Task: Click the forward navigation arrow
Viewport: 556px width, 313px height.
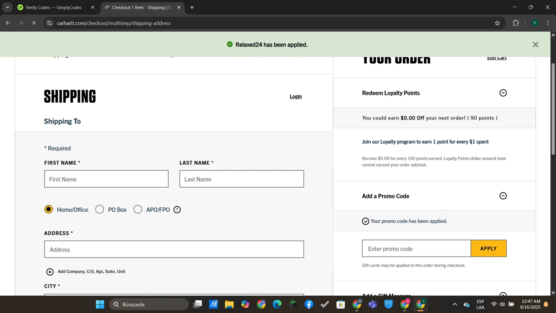Action: [21, 23]
